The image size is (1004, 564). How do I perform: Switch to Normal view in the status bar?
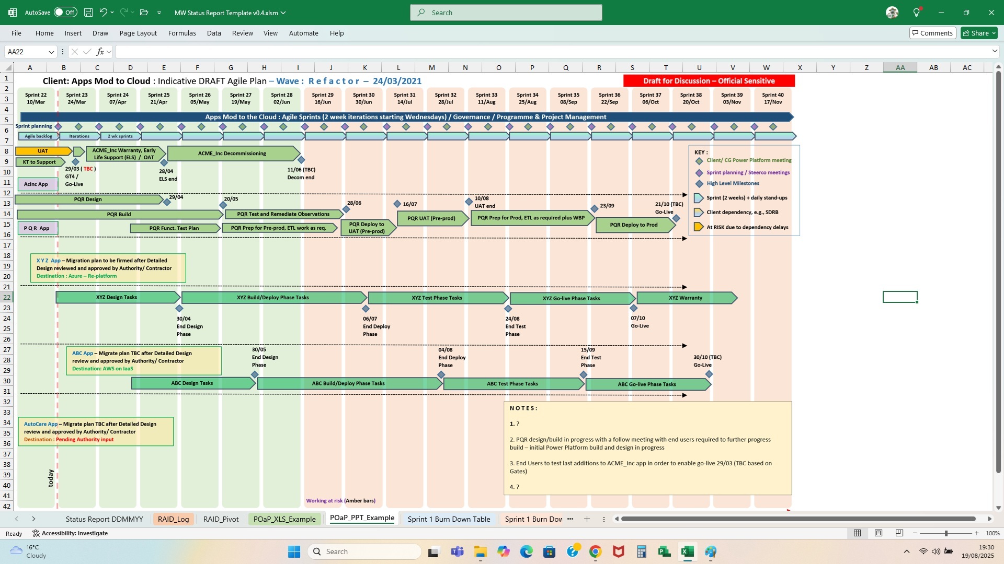tap(857, 533)
